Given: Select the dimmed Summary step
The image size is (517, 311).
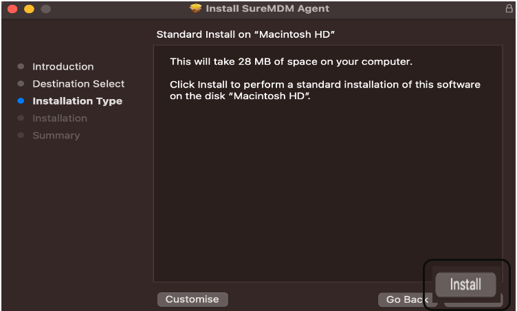Looking at the screenshot, I should tap(56, 136).
